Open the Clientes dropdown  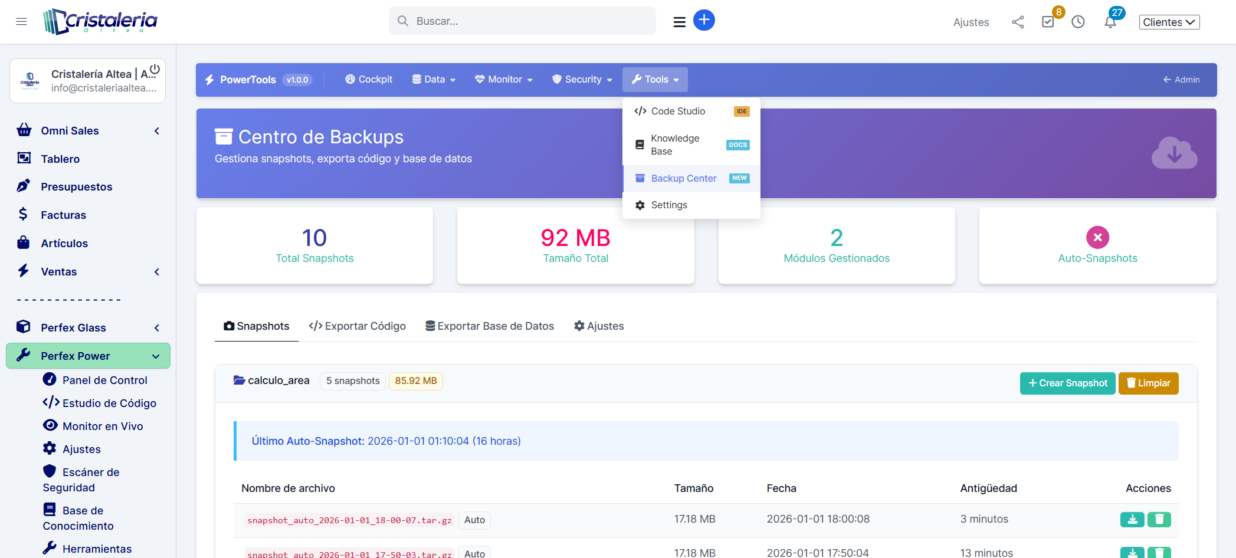pos(1169,22)
